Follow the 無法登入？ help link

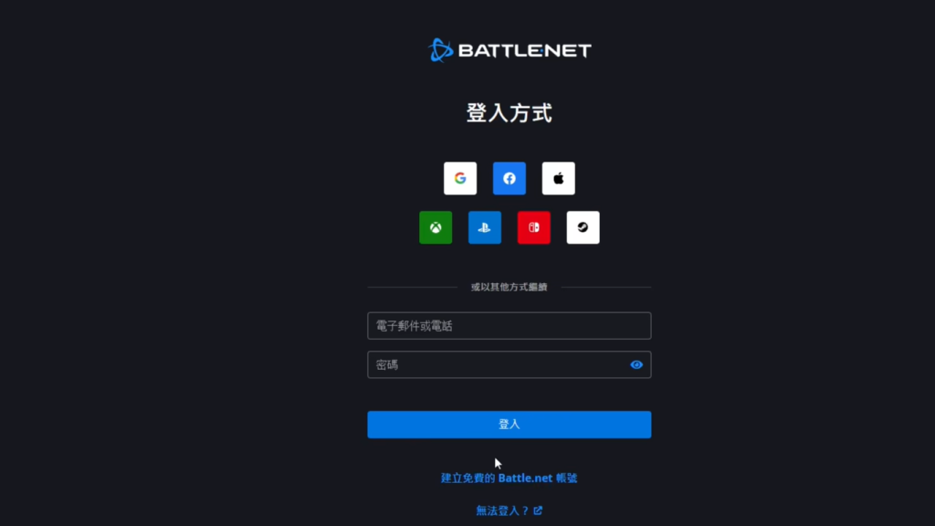502,510
